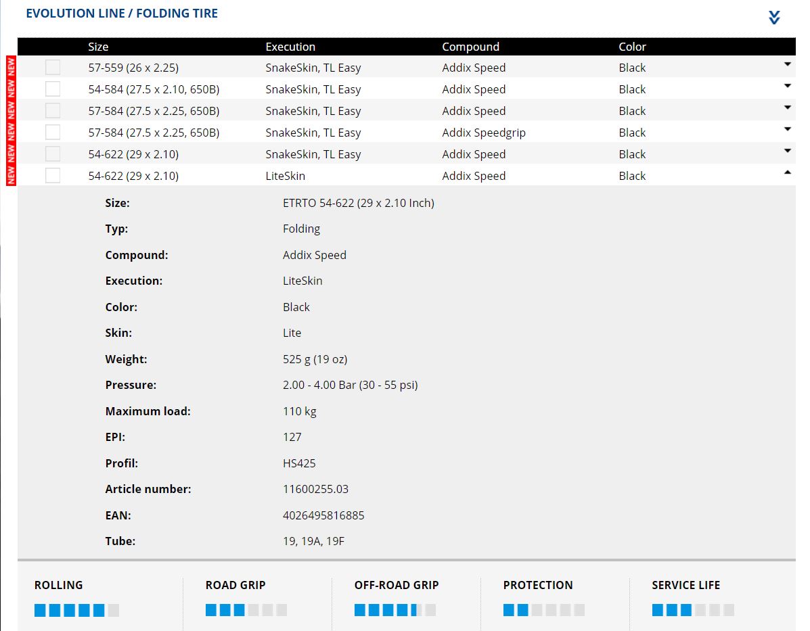810x631 pixels.
Task: Tick checkbox for 54-622 SnakeSkin row
Action: click(x=53, y=154)
